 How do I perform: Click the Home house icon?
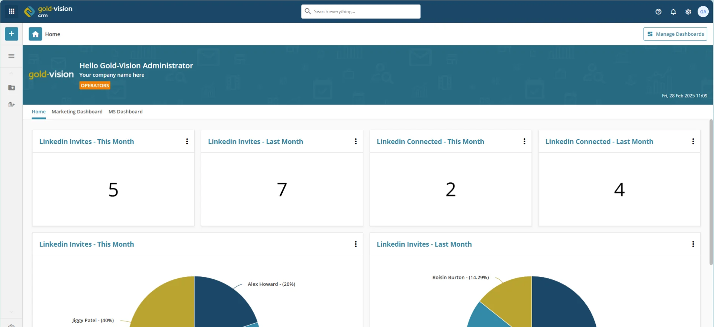coord(35,34)
